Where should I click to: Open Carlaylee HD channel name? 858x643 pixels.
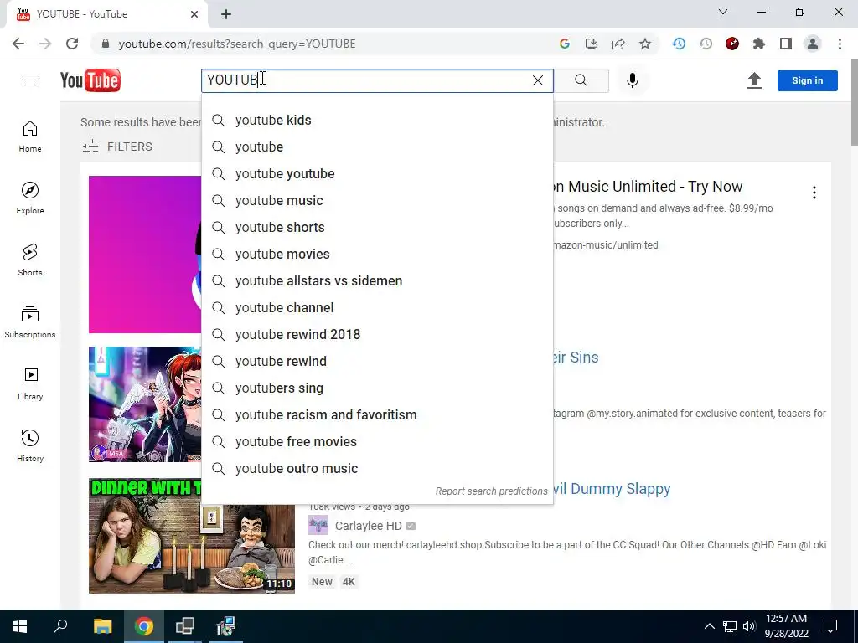[x=369, y=526]
